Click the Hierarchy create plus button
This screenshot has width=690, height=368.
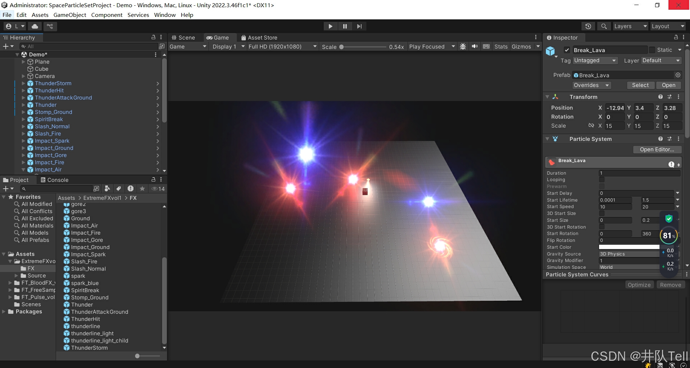coord(8,46)
